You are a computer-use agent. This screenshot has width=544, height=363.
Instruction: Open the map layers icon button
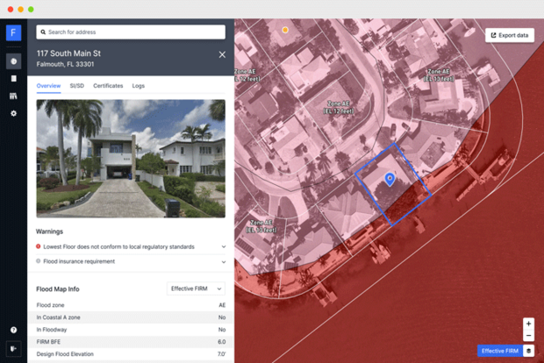coord(529,351)
